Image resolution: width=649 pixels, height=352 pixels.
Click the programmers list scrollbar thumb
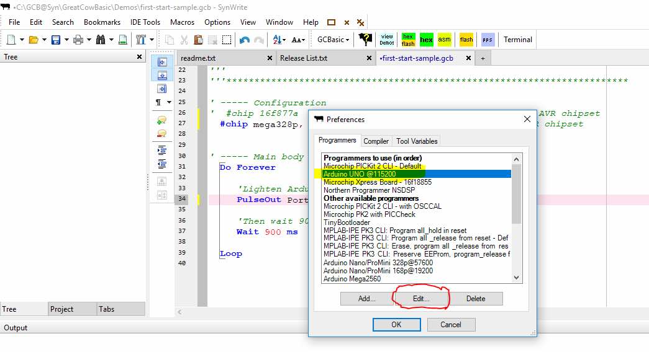tap(516, 194)
